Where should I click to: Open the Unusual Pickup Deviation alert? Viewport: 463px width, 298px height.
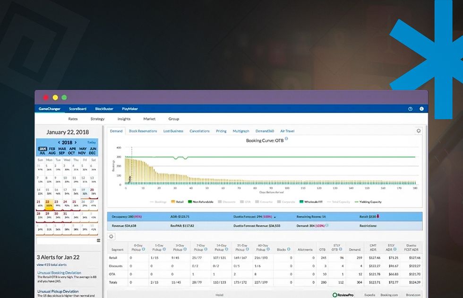[x=58, y=291]
